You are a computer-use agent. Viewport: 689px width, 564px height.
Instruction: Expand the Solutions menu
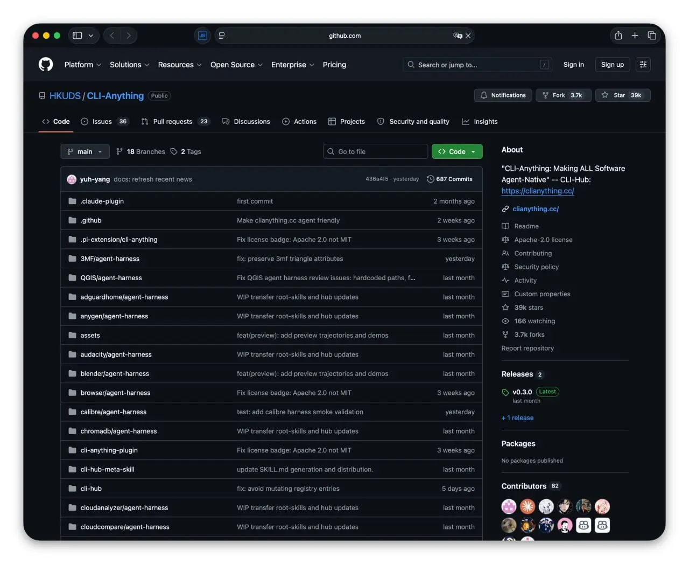(x=130, y=65)
